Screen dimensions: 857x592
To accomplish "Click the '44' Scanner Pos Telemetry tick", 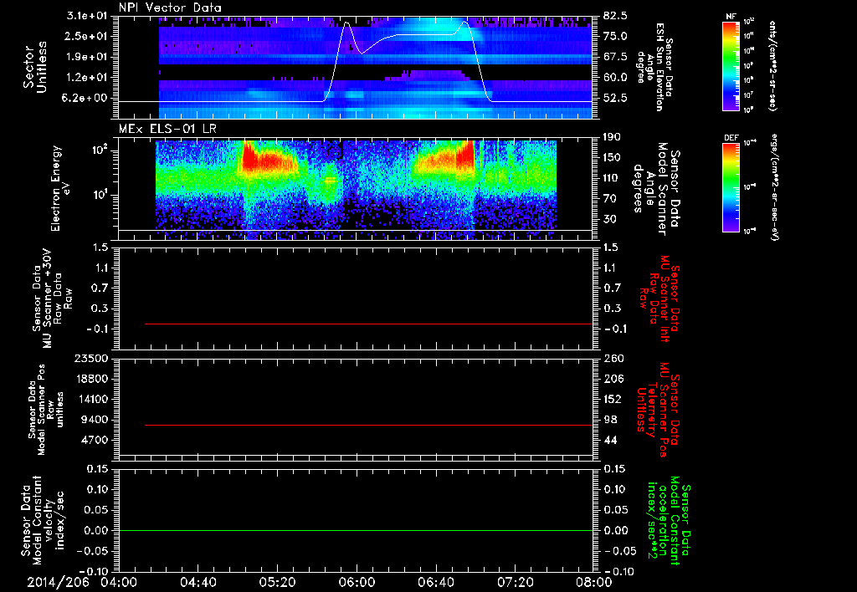I will [610, 440].
